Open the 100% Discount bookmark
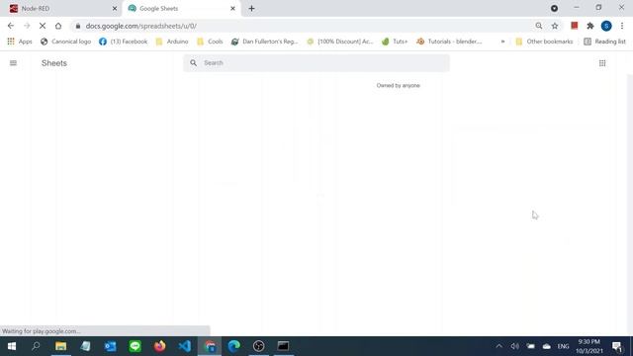The height and width of the screenshot is (356, 633). pyautogui.click(x=340, y=42)
